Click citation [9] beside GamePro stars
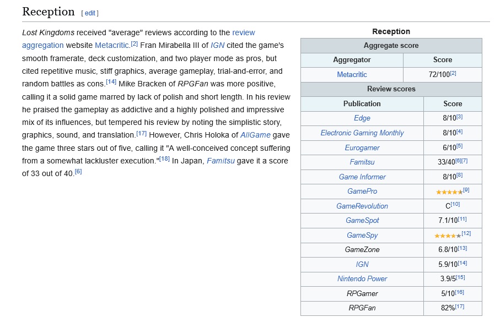The image size is (500, 328). coord(466,190)
